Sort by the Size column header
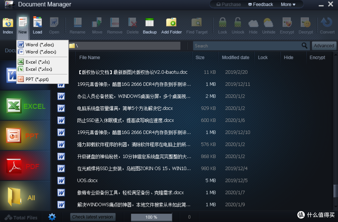338x222 pixels. click(x=200, y=58)
